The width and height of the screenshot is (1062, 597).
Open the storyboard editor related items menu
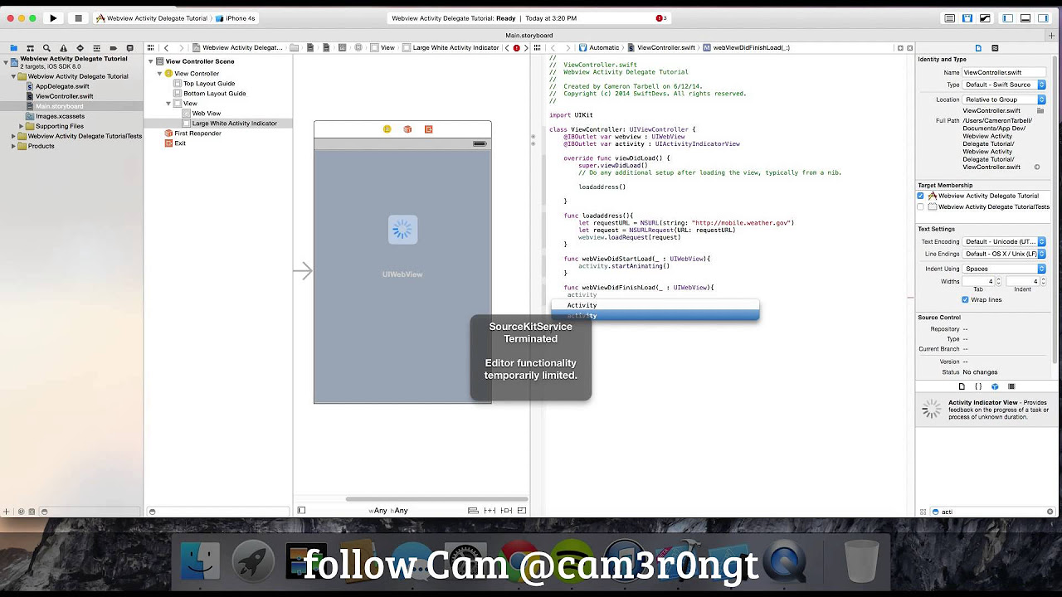pyautogui.click(x=150, y=48)
